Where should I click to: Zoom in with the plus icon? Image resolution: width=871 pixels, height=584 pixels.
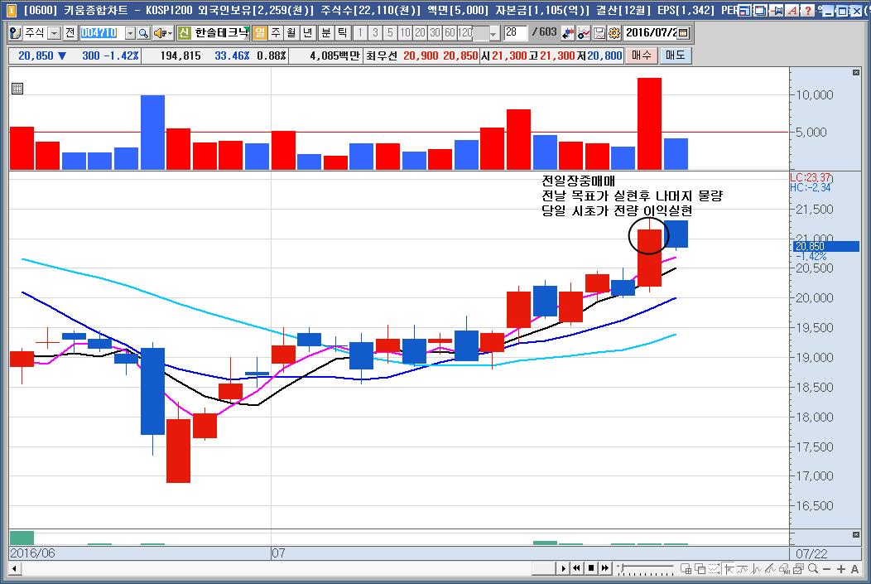841,569
